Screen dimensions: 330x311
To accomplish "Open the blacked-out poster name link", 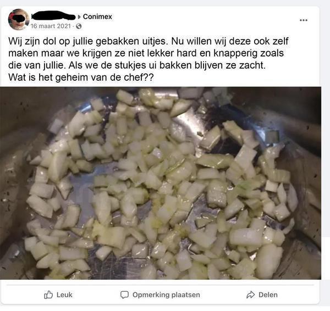I will tap(53, 16).
